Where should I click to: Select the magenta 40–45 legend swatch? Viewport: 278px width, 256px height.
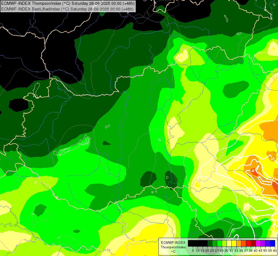pos(258,243)
